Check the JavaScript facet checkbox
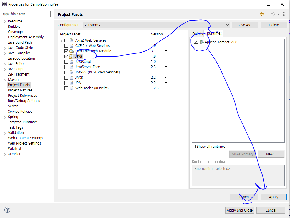The width and height of the screenshot is (290, 218). click(66, 62)
